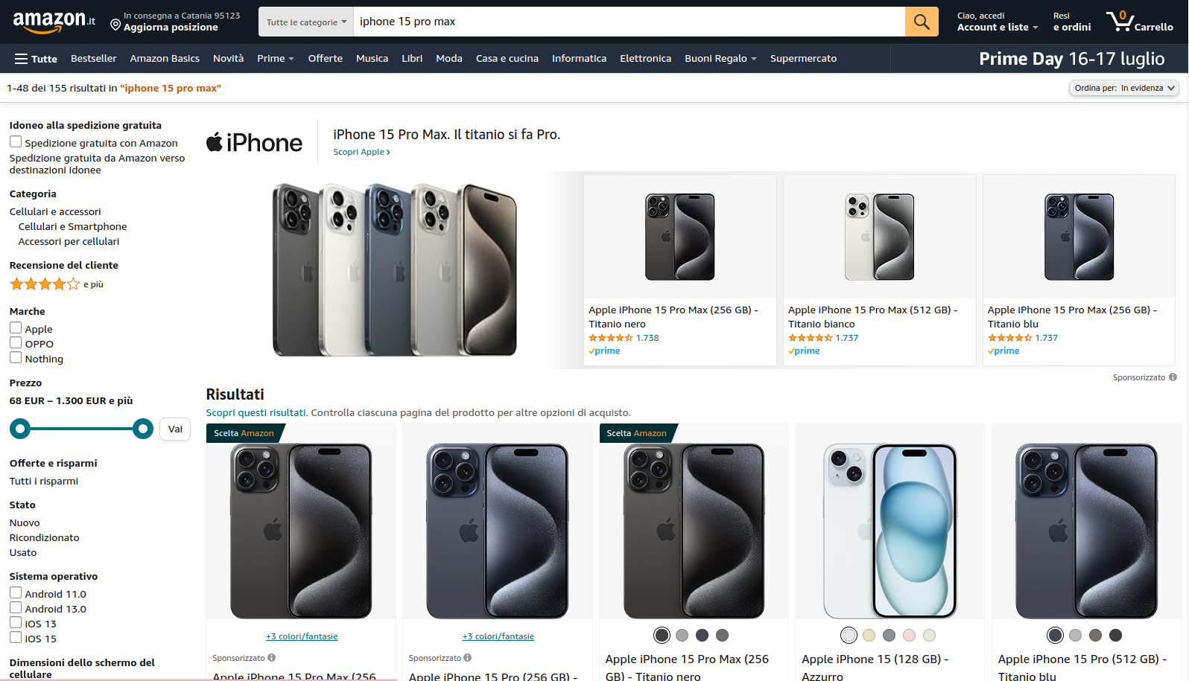Viewport: 1189px width, 681px height.
Task: Open the Tutte hamburger menu
Action: 36,59
